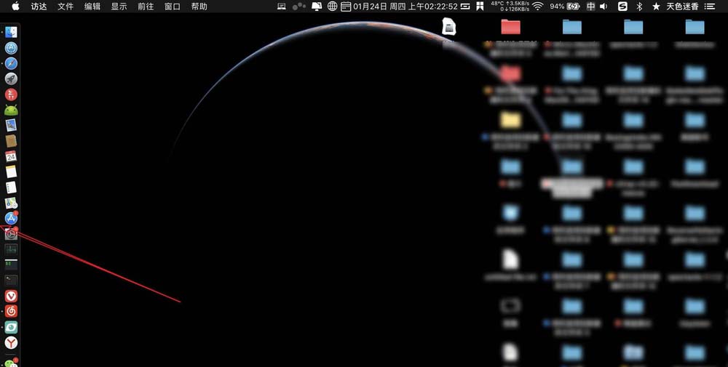Open the volume control in menu bar
728x367 pixels.
coord(604,7)
